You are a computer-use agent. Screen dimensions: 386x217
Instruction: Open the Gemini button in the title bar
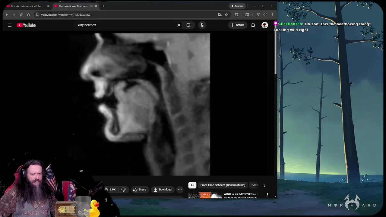pos(237,6)
